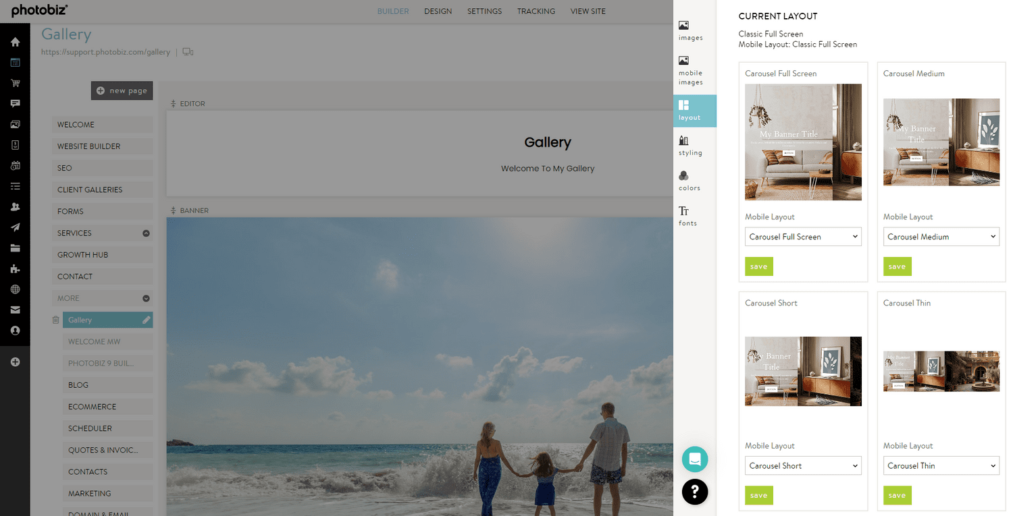The width and height of the screenshot is (1013, 516).
Task: Switch to the styling panel
Action: click(690, 145)
